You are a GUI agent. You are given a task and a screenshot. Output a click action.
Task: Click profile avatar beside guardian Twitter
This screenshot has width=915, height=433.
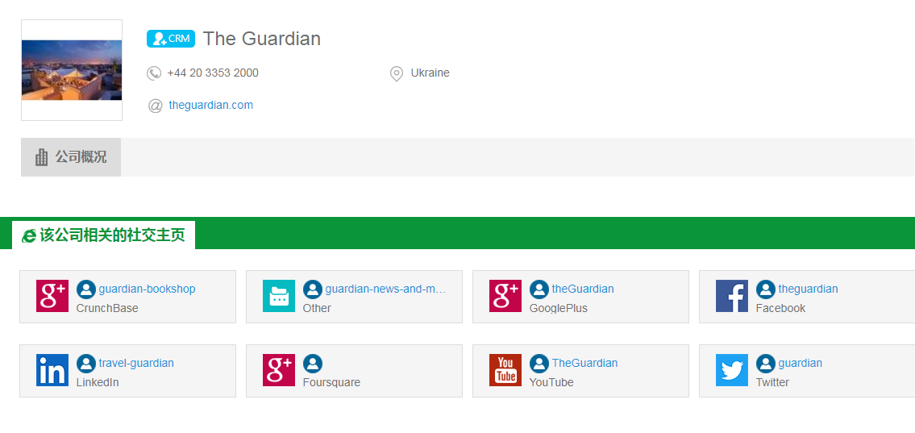click(766, 364)
